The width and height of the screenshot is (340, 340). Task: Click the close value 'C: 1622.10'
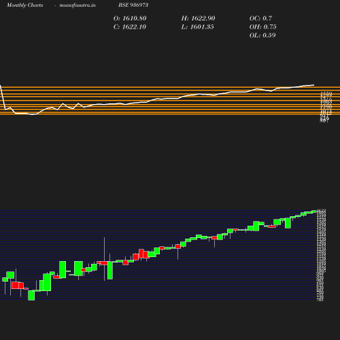tap(130, 27)
